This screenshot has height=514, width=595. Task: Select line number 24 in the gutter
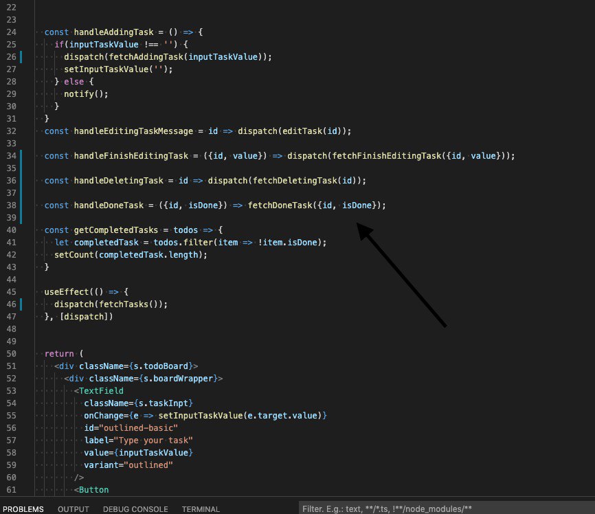point(12,32)
